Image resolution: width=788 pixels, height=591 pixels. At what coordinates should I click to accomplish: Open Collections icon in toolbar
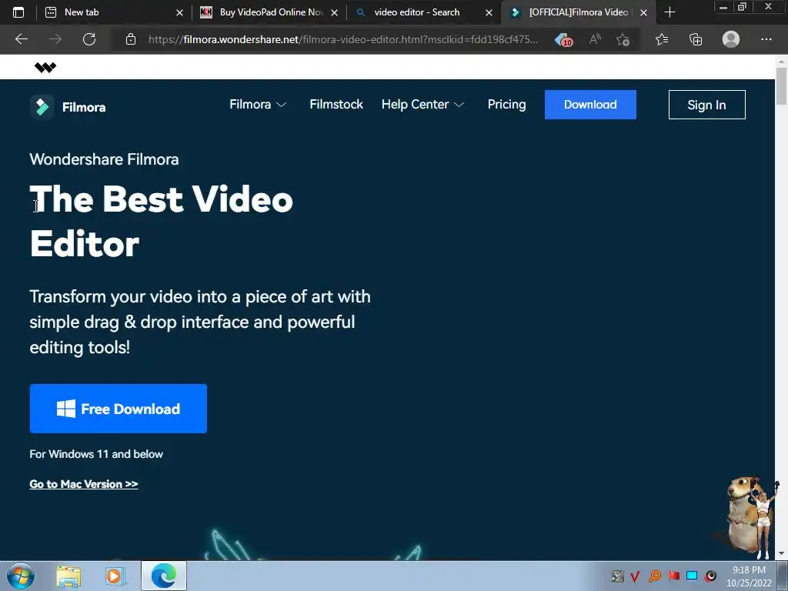tap(696, 39)
